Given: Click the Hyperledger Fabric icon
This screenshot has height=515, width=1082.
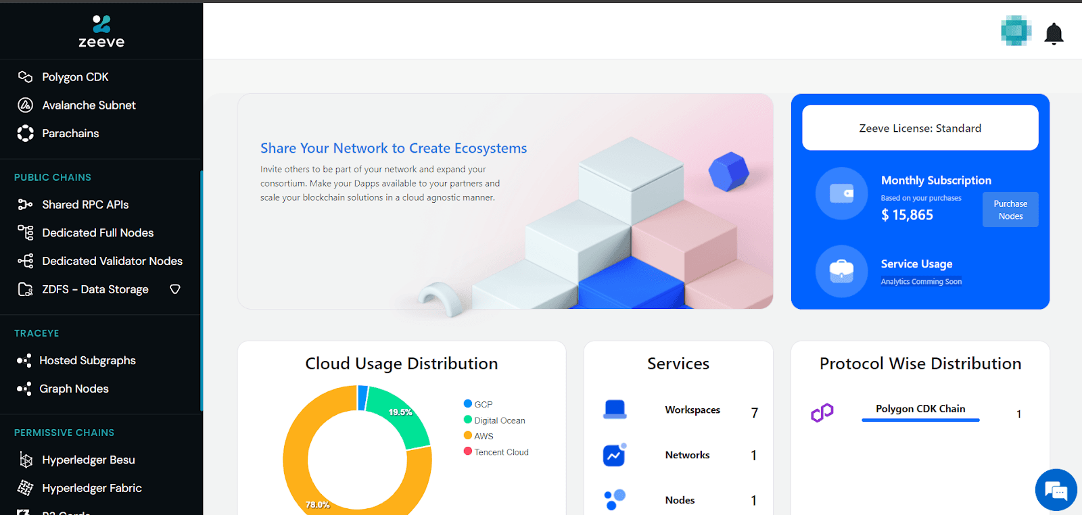Looking at the screenshot, I should 26,488.
